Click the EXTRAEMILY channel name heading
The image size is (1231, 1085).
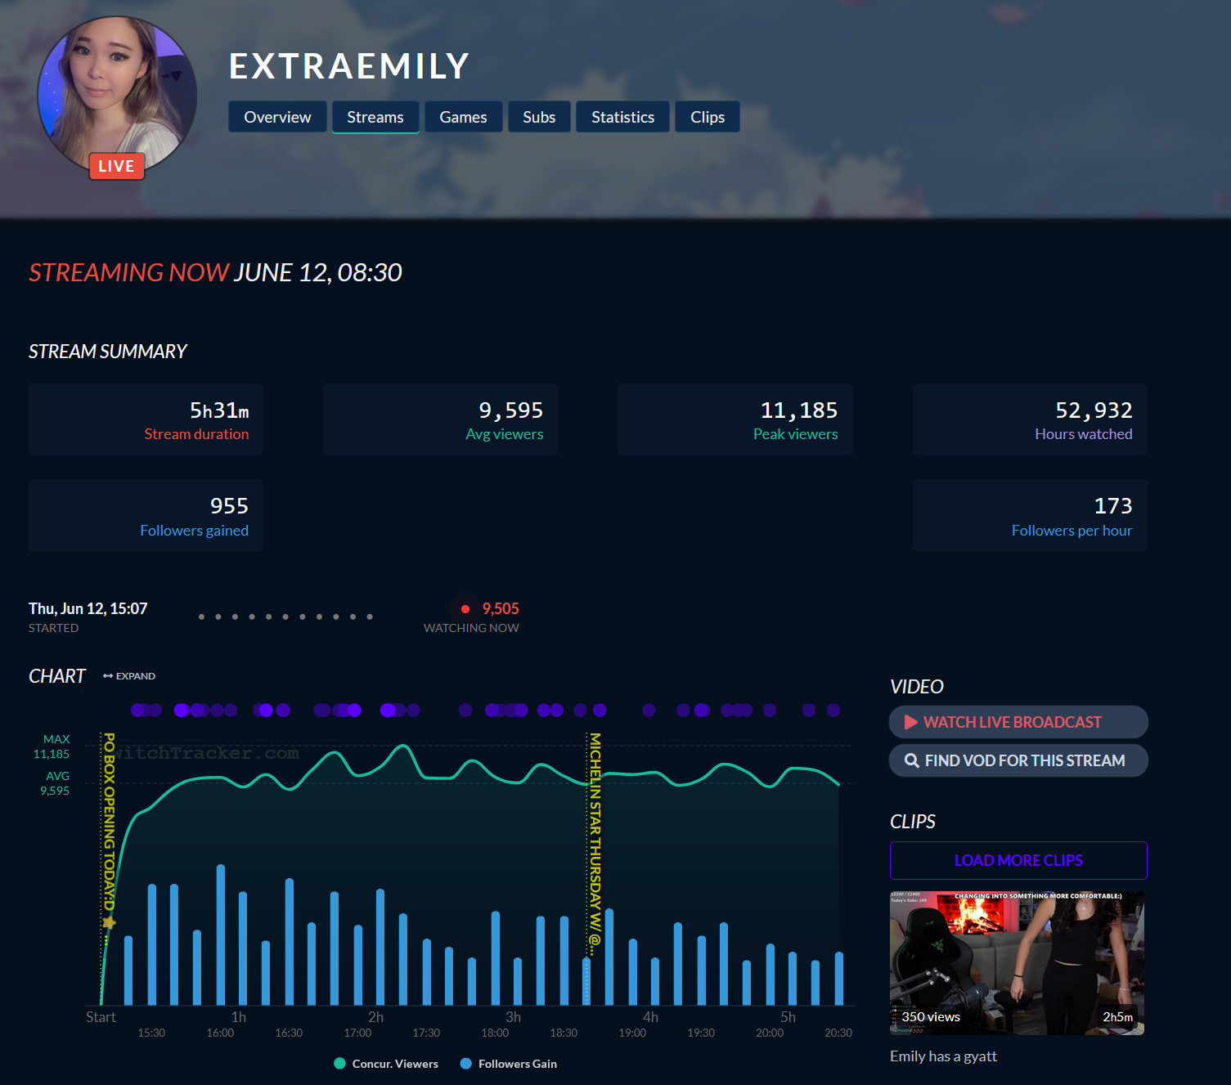tap(349, 66)
